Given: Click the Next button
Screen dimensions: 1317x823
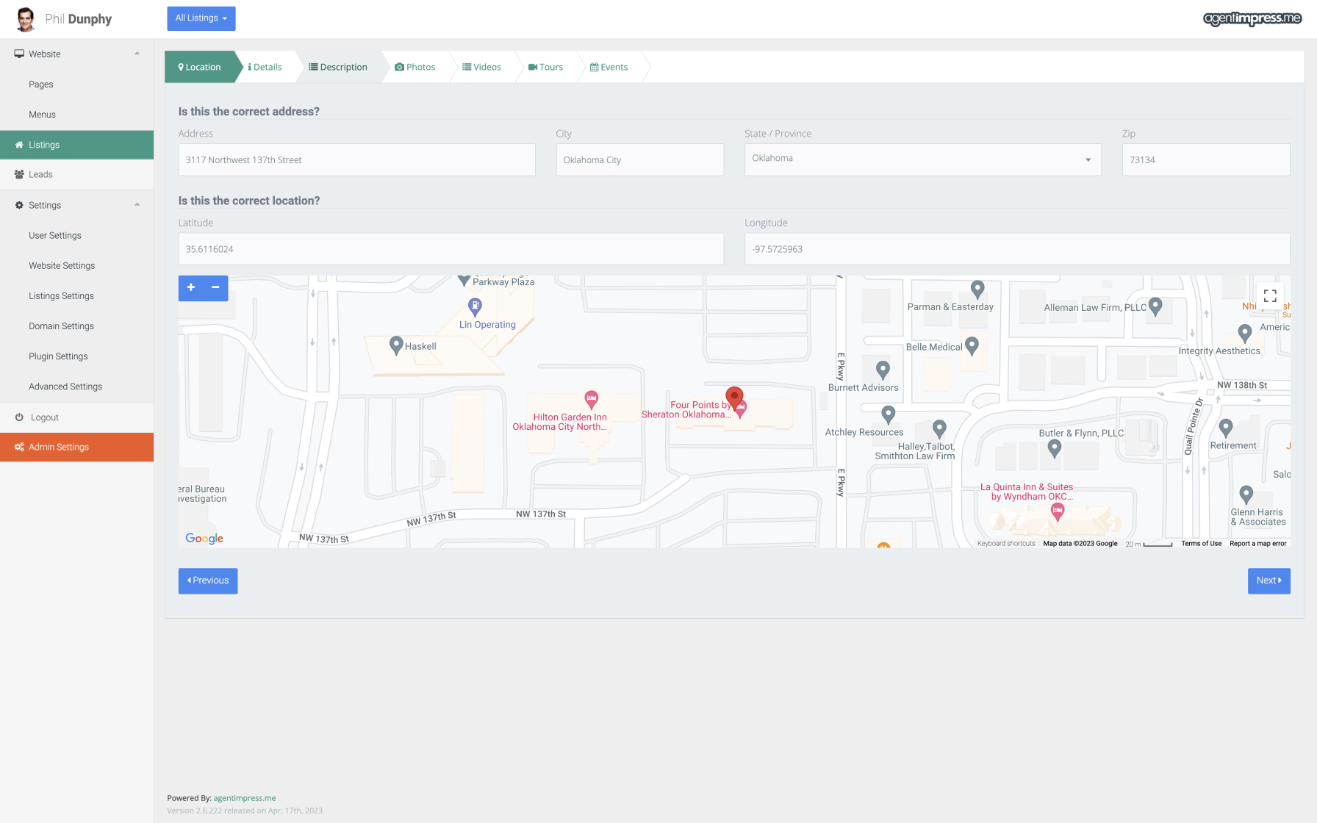Looking at the screenshot, I should tap(1268, 581).
